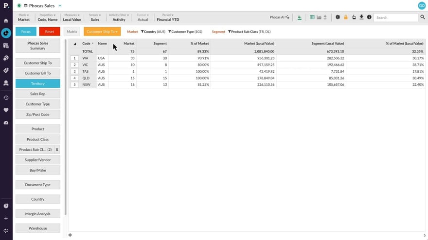Select row number 3 for TAS
The width and height of the screenshot is (428, 240).
pyautogui.click(x=74, y=71)
